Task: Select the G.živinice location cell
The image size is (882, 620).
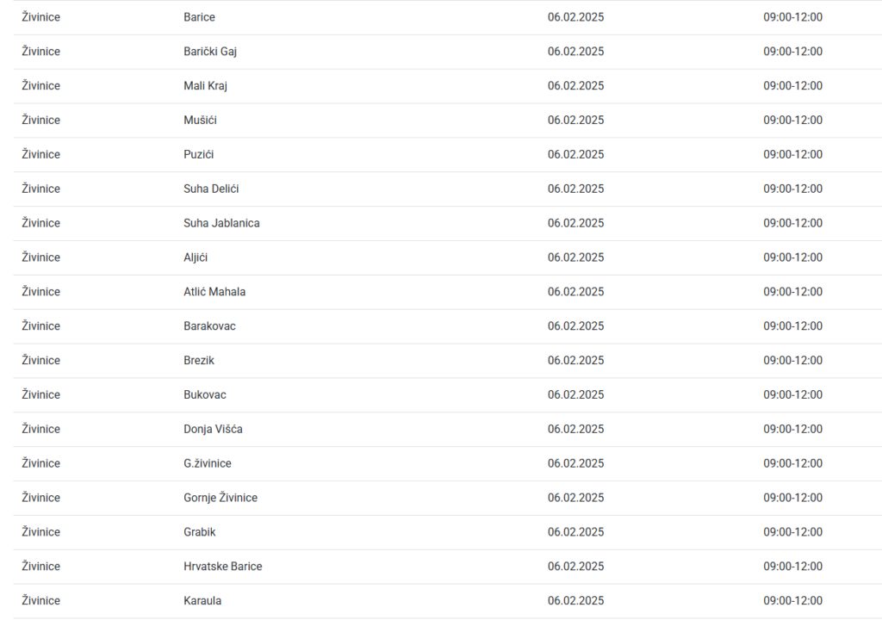Action: point(208,464)
